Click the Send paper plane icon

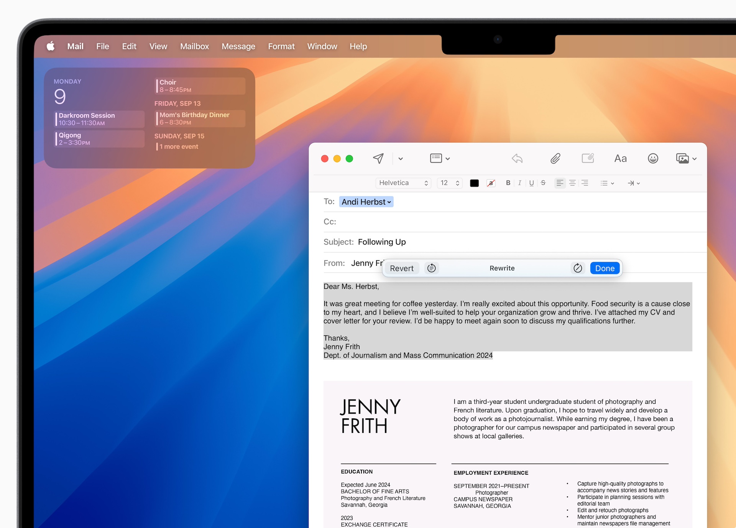coord(378,158)
